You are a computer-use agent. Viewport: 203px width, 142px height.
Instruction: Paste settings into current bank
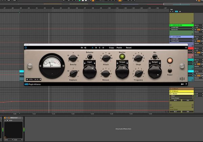[x=119, y=48]
